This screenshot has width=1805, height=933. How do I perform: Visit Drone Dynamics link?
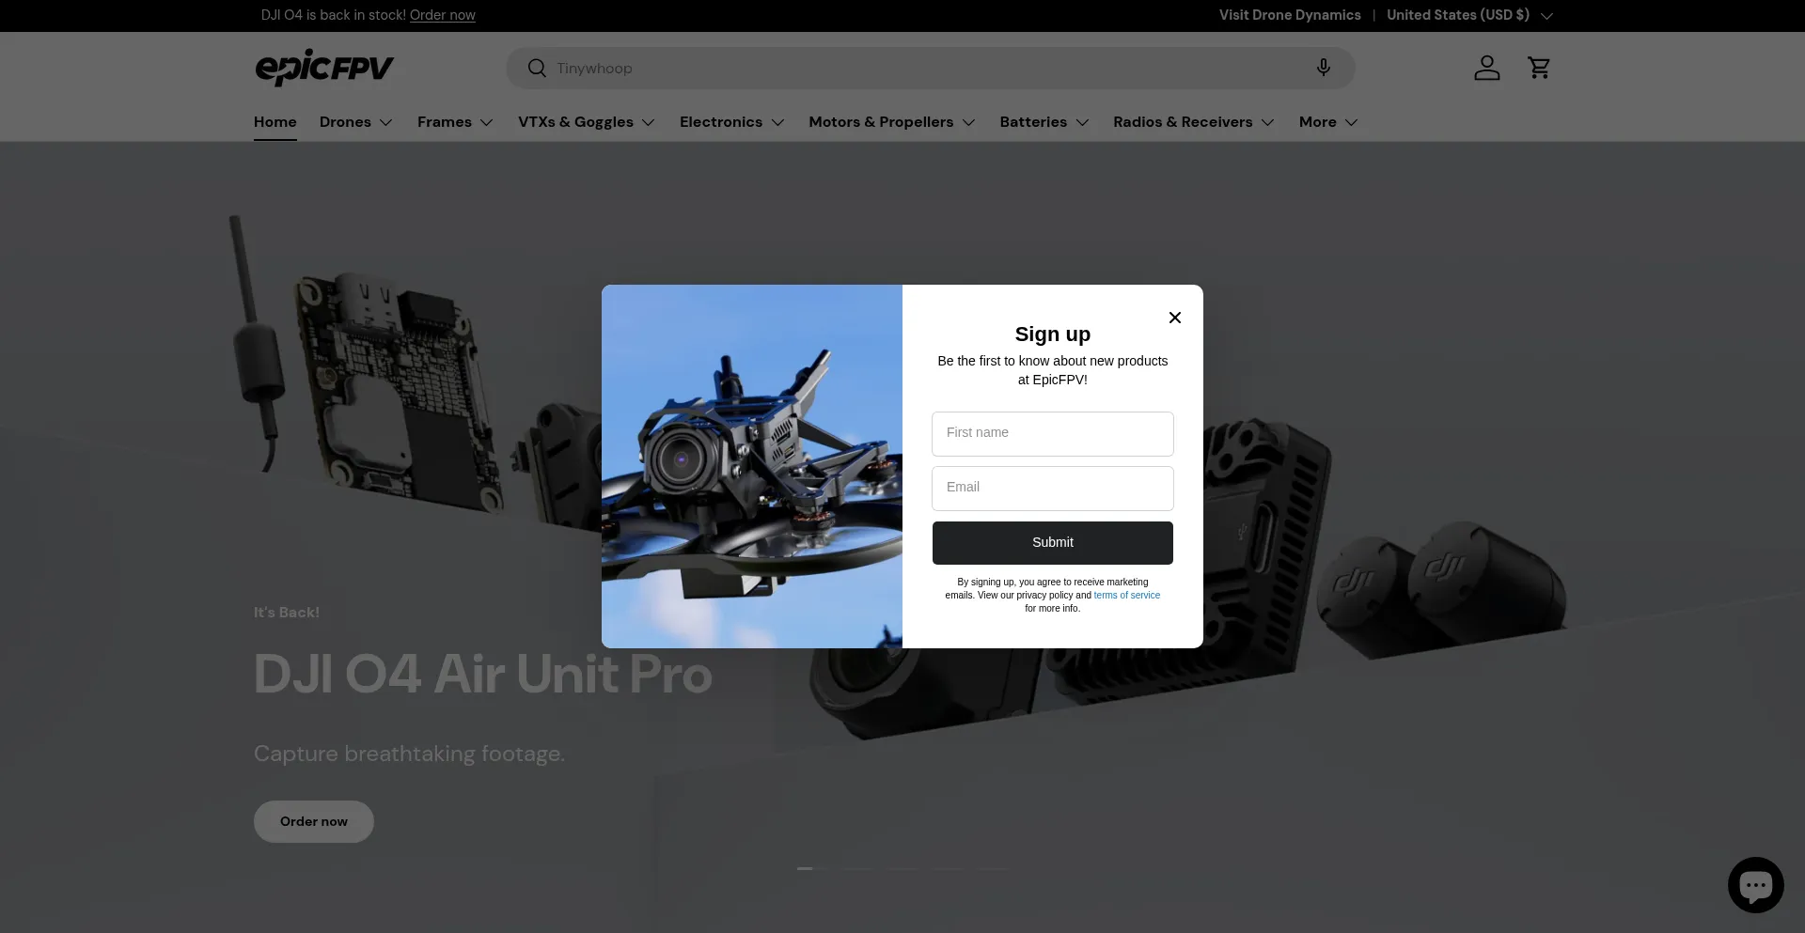click(1289, 15)
